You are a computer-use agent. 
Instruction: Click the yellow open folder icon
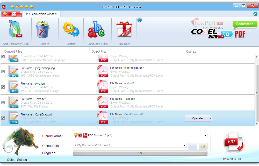point(203,146)
